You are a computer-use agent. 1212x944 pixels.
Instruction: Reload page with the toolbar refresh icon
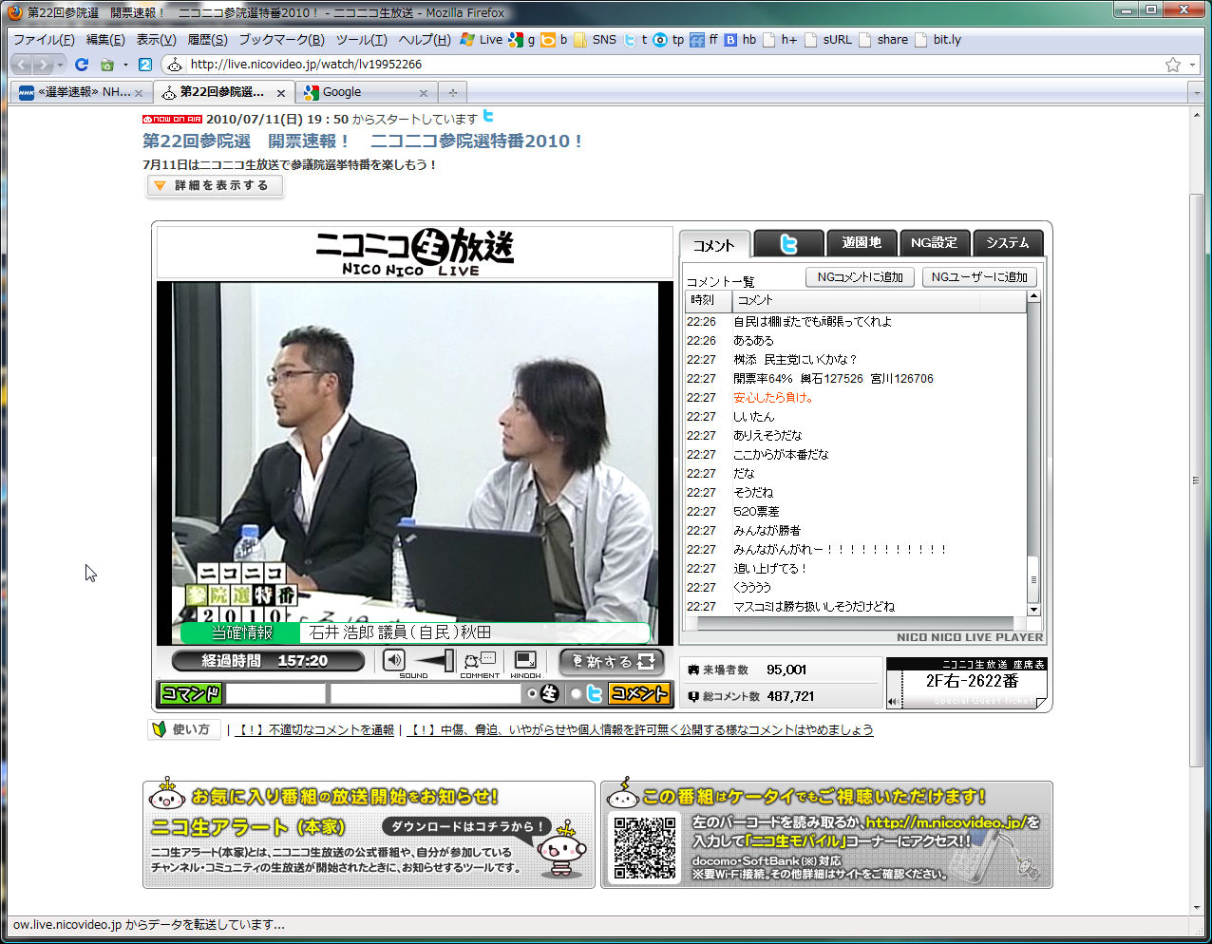click(82, 65)
